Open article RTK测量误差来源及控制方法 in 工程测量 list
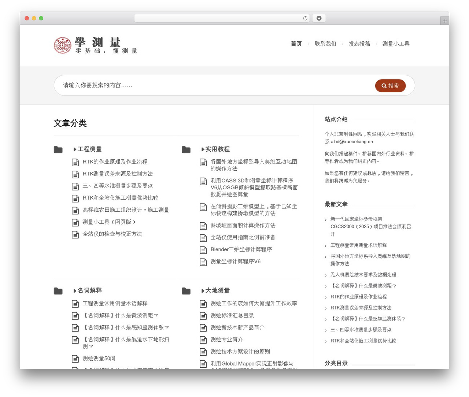Viewport: 469px width, 397px height. (118, 174)
